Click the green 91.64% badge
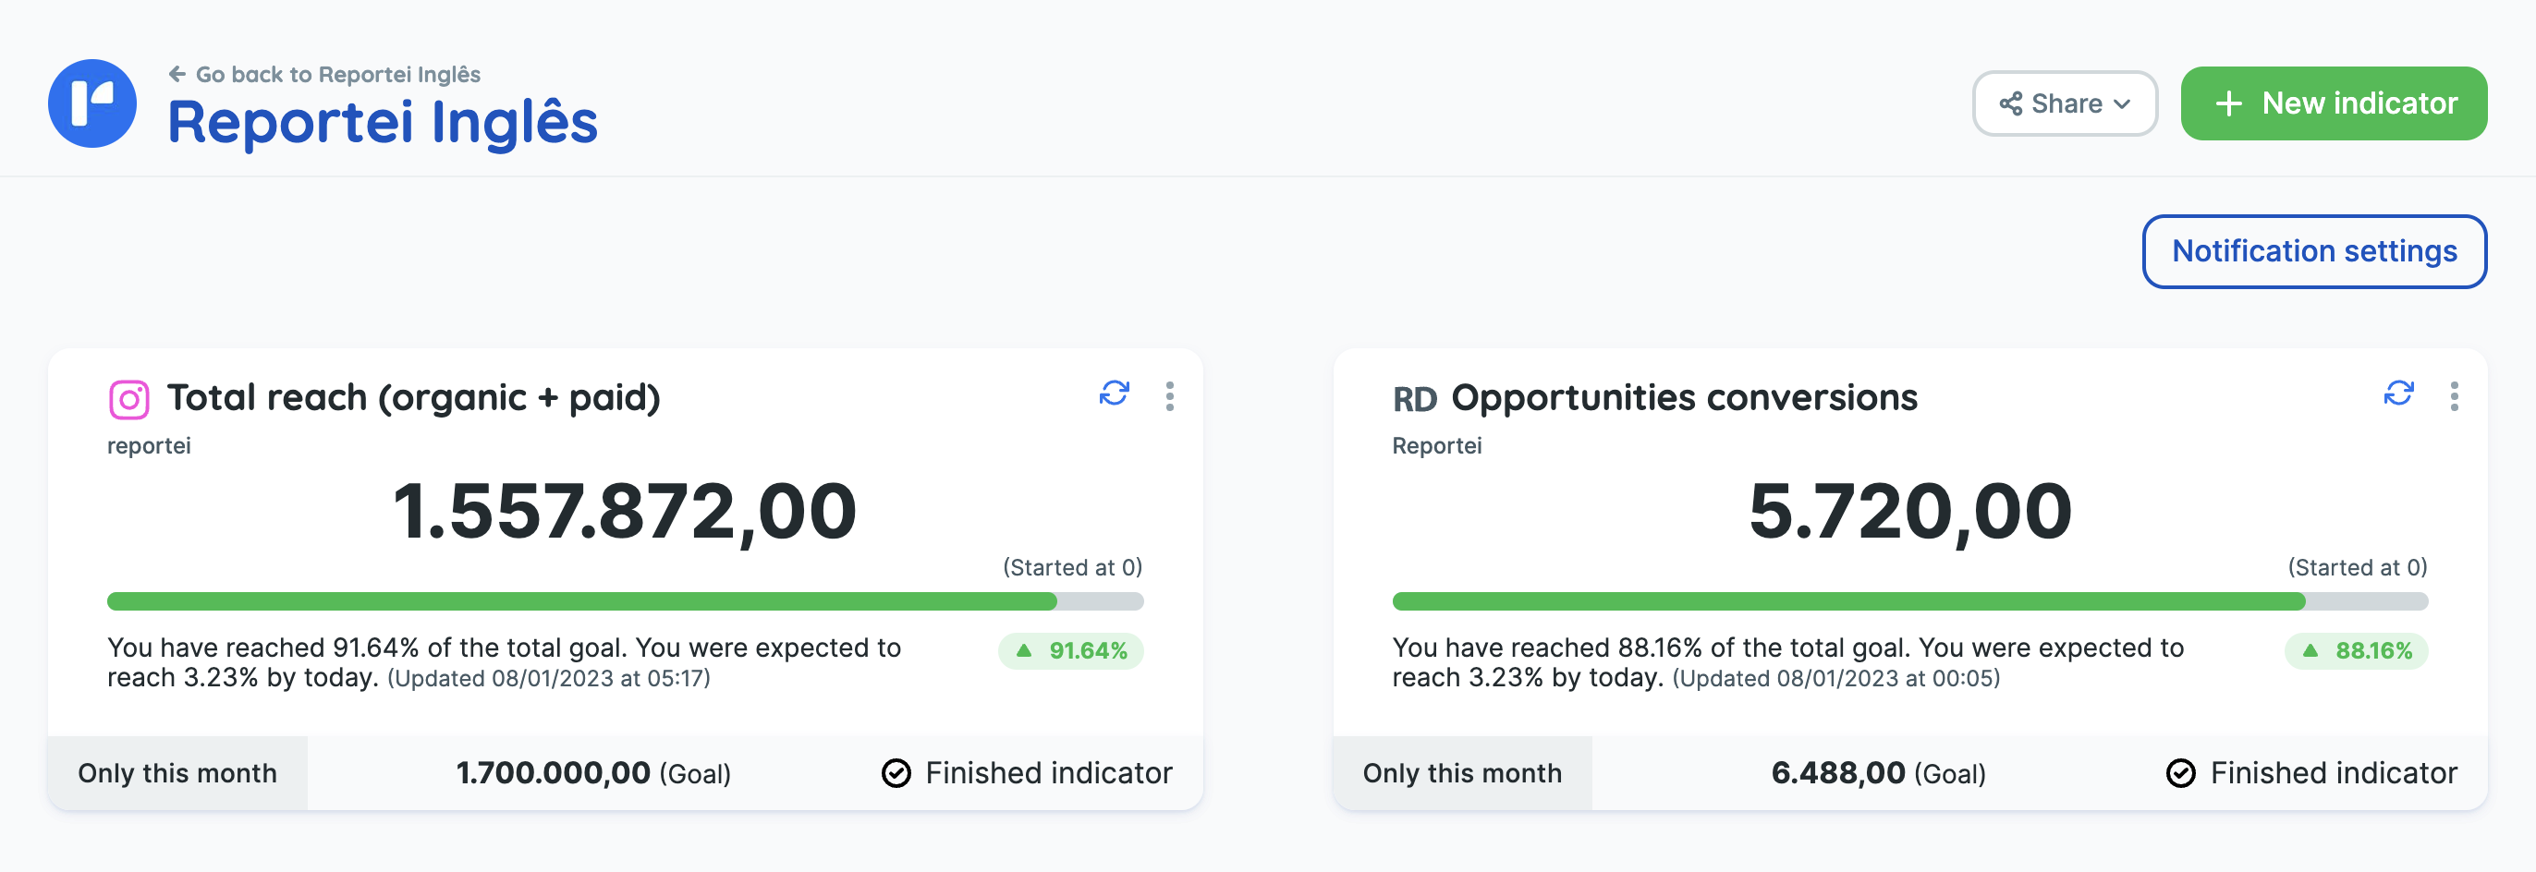The height and width of the screenshot is (872, 2536). [1070, 650]
